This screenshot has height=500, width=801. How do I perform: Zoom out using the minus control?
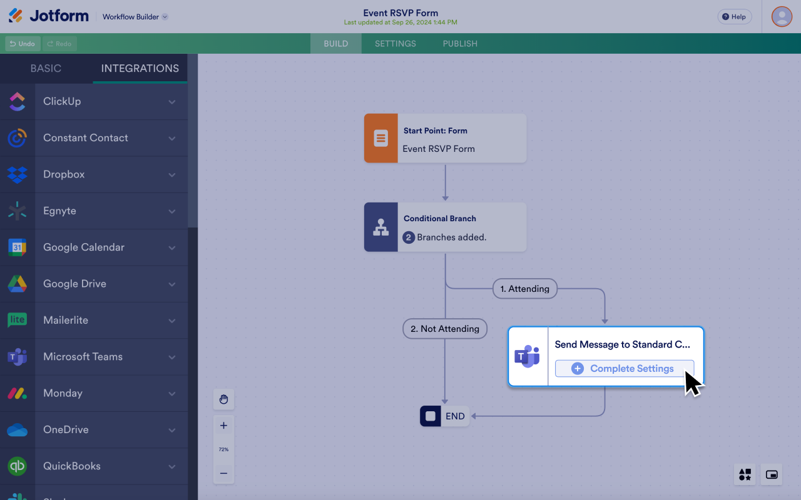223,474
